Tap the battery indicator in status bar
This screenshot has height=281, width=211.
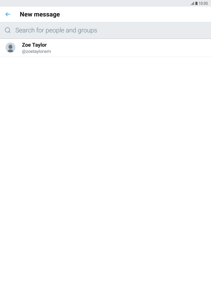pyautogui.click(x=197, y=3)
